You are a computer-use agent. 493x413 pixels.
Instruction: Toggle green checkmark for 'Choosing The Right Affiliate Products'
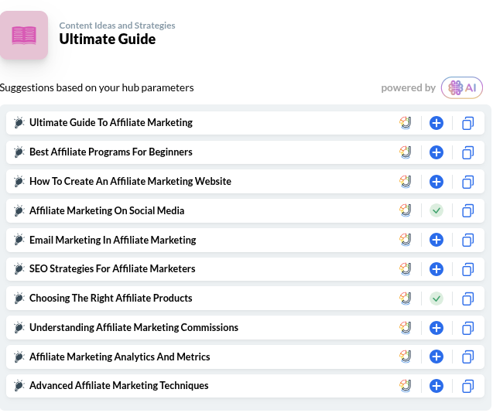437,299
